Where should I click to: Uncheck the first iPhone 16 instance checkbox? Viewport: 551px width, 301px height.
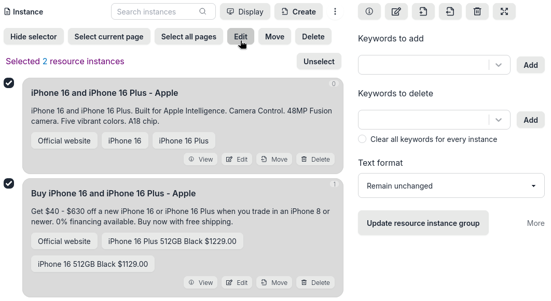pyautogui.click(x=9, y=83)
